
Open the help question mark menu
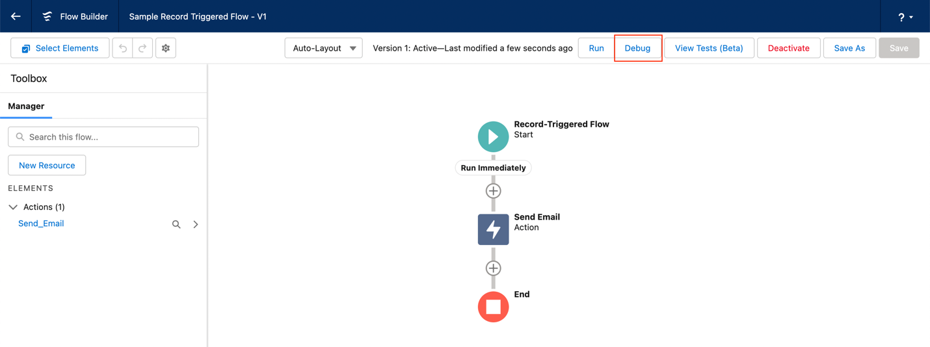coord(905,17)
